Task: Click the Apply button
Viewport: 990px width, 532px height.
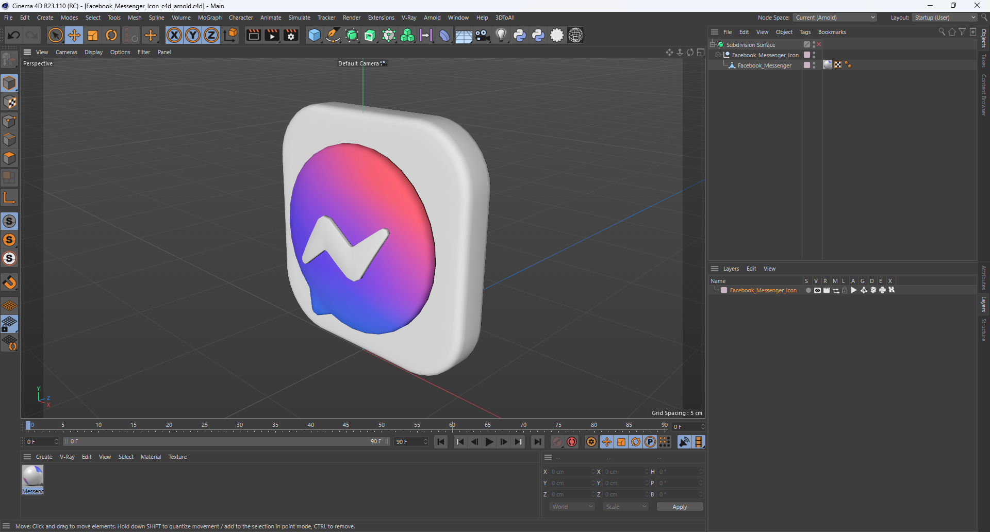Action: 680,507
